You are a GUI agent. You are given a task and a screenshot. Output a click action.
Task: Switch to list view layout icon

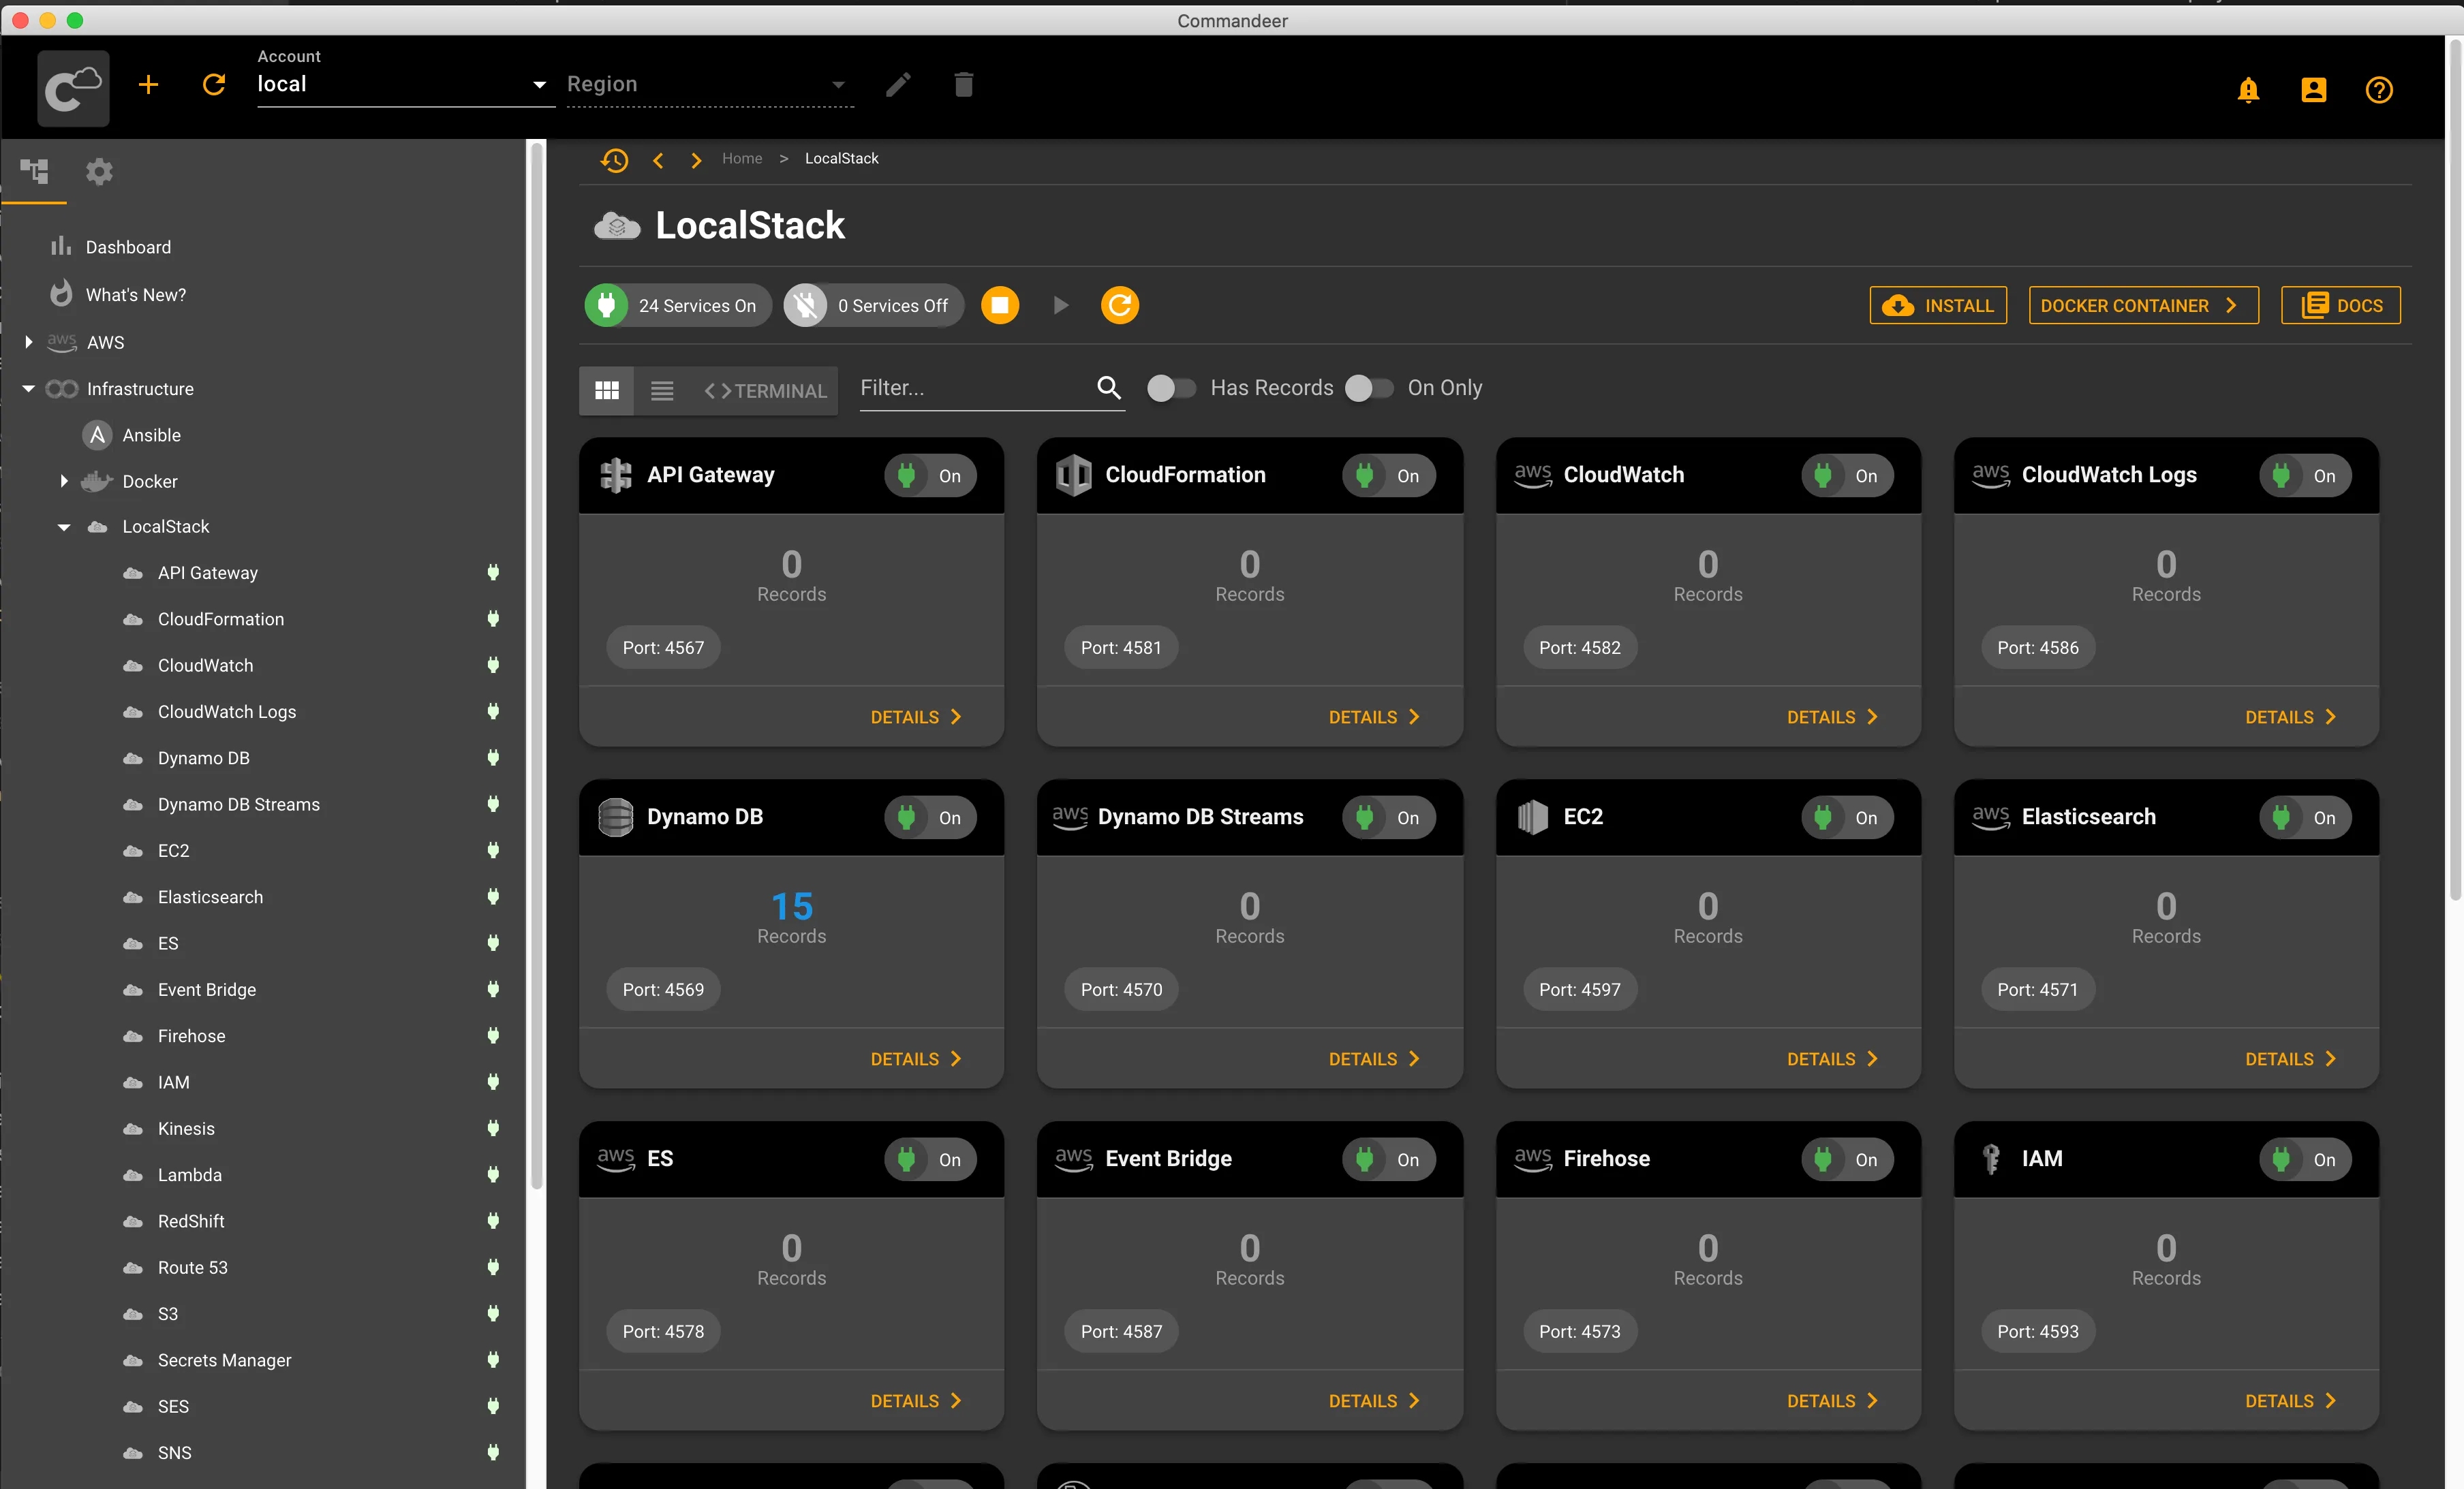click(661, 390)
